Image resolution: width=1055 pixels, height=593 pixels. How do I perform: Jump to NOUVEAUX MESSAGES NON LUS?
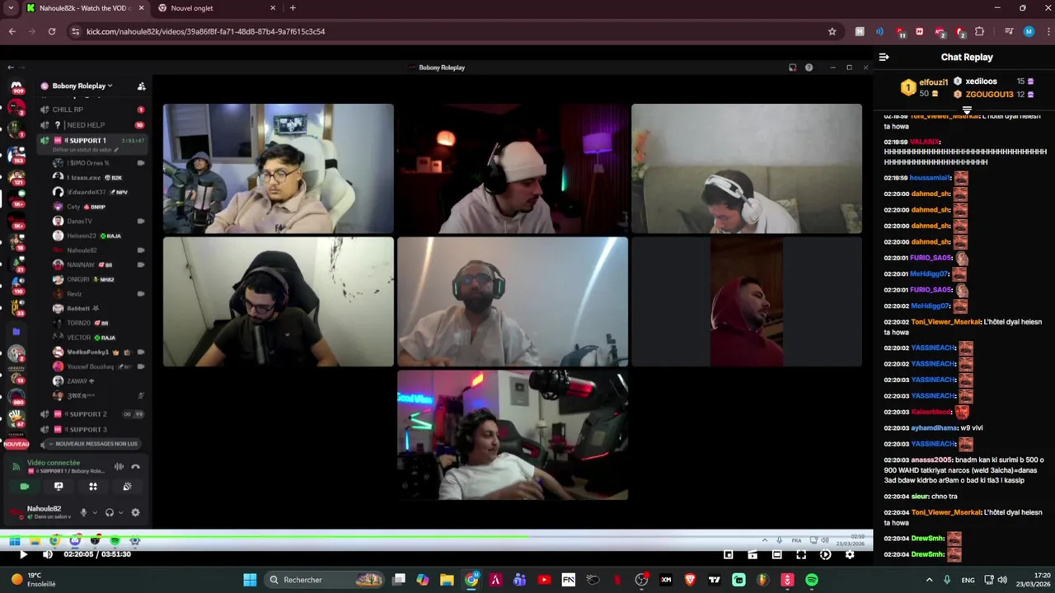click(x=92, y=444)
